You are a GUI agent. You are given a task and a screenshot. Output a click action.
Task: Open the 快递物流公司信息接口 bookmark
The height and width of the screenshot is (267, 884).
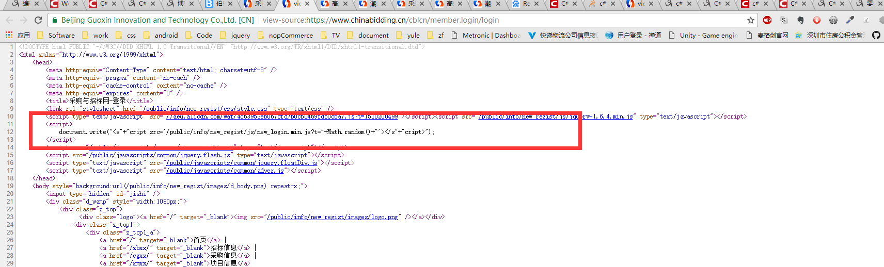tap(563, 35)
